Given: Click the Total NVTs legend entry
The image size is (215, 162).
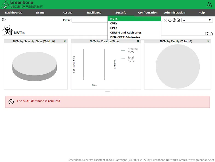Looking at the screenshot, I should pyautogui.click(x=127, y=59).
